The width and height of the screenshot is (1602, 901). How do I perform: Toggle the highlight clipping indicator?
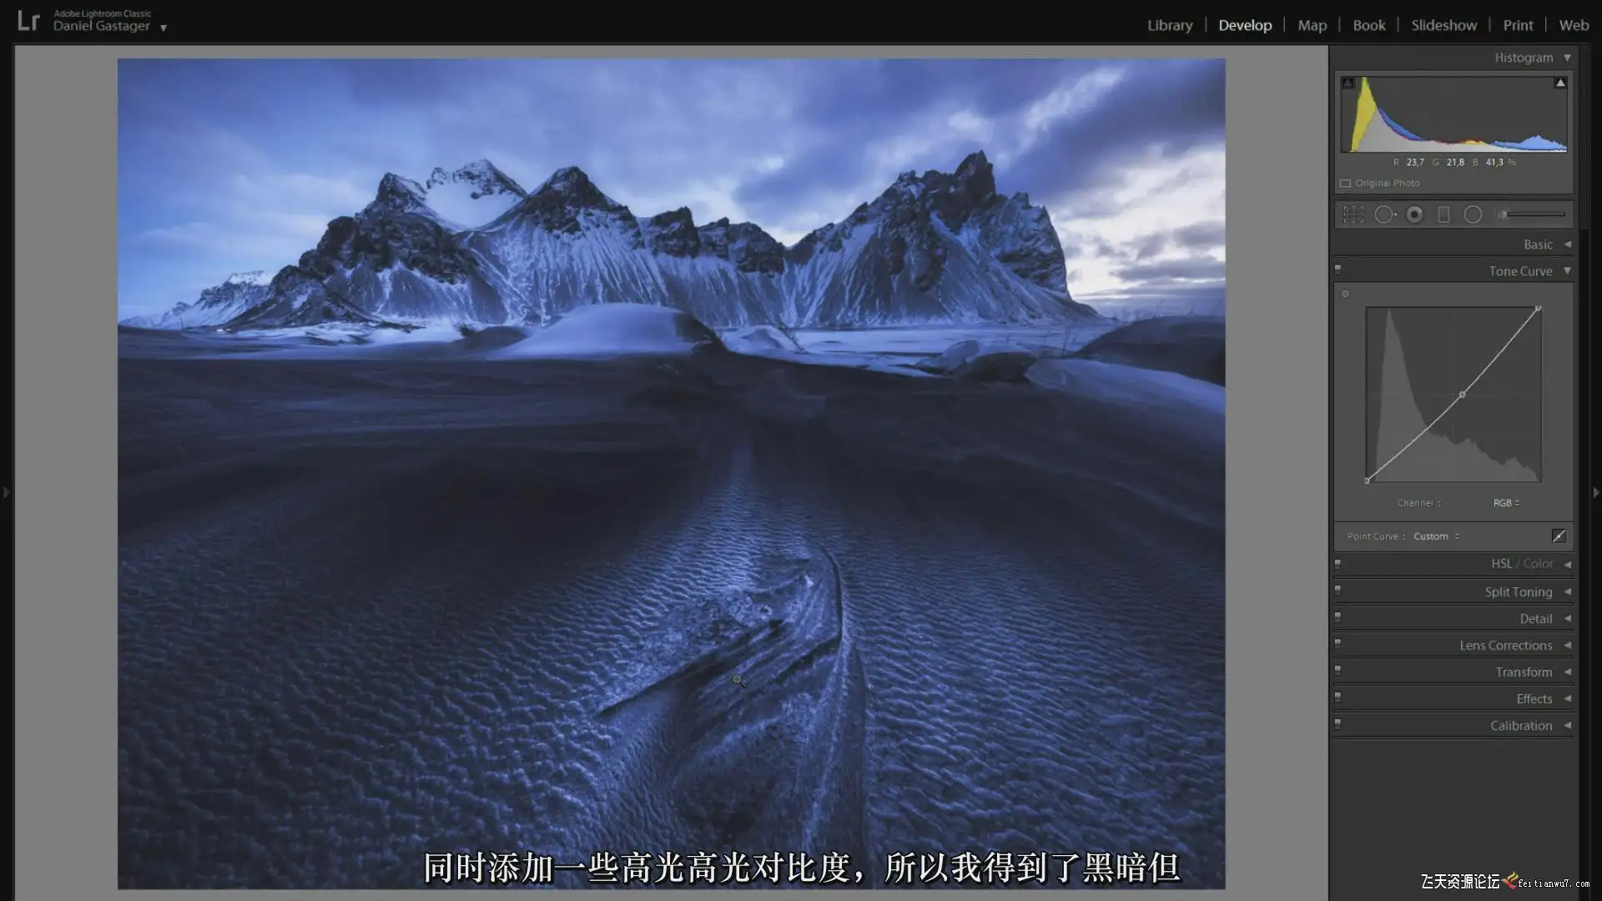click(x=1559, y=83)
